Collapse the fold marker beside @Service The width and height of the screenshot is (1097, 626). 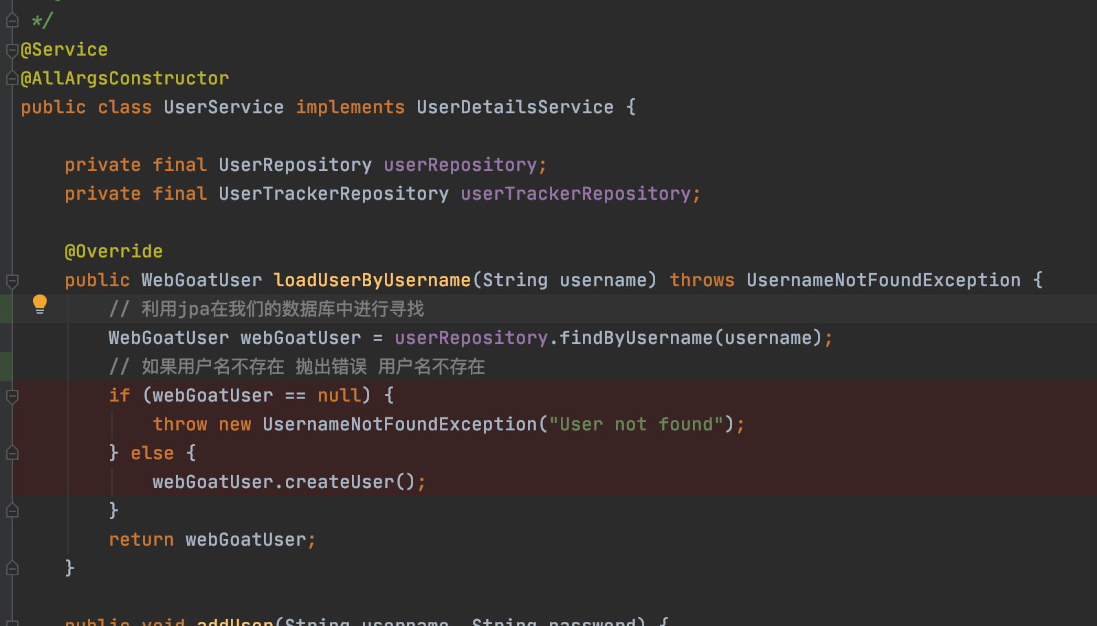(12, 50)
